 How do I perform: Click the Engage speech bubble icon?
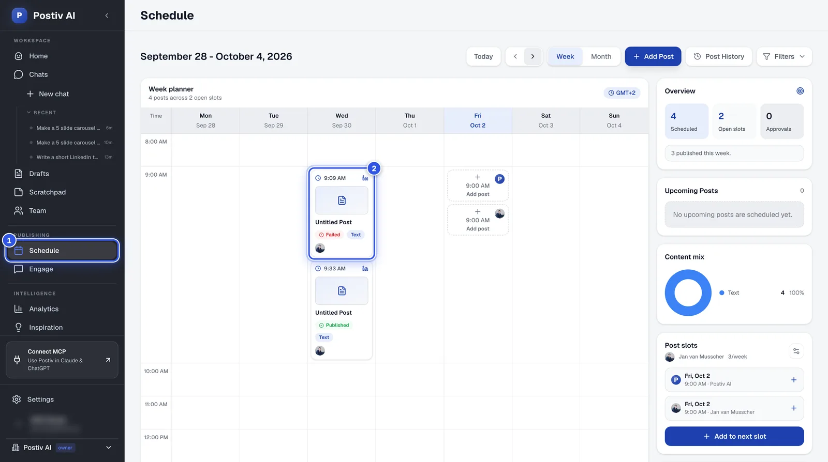coord(19,269)
